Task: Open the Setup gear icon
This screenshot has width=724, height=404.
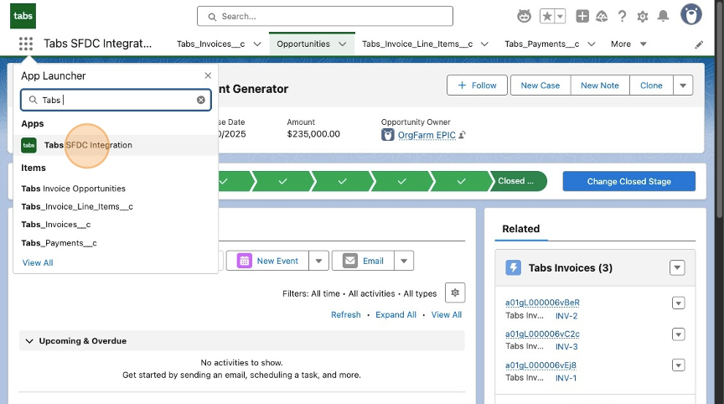Action: coord(643,17)
